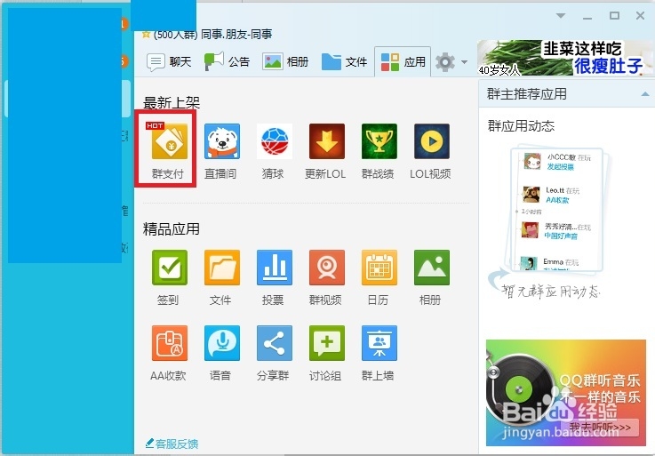Screen dimensions: 655x456
Task: Open the 韭菜这样吃 advertisement banner
Action: click(x=564, y=58)
